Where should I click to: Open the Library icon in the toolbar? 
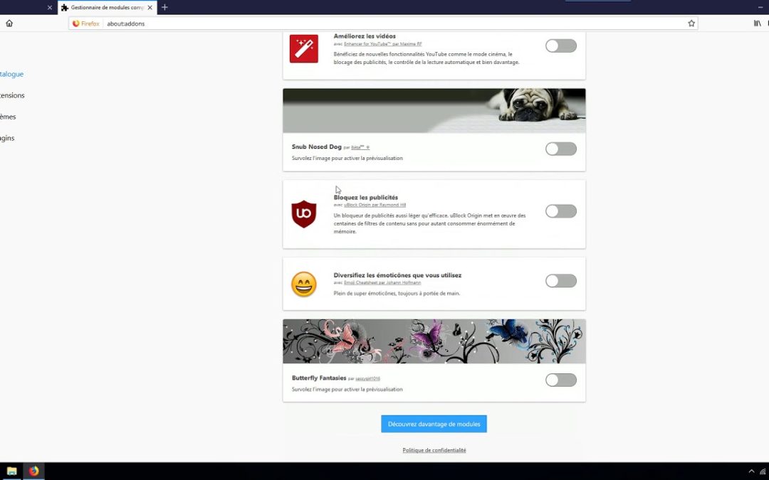coord(757,23)
